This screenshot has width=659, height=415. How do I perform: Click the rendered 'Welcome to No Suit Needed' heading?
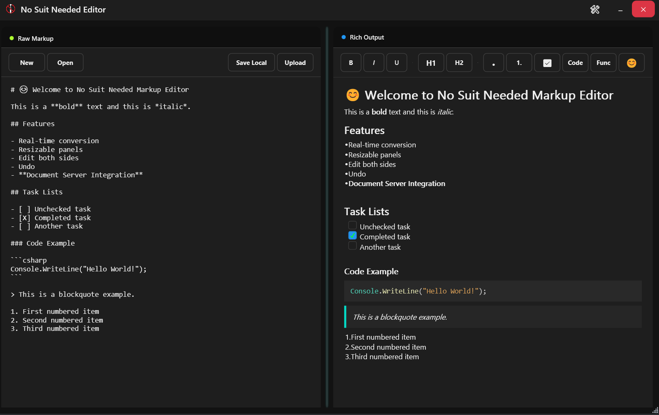tap(489, 95)
